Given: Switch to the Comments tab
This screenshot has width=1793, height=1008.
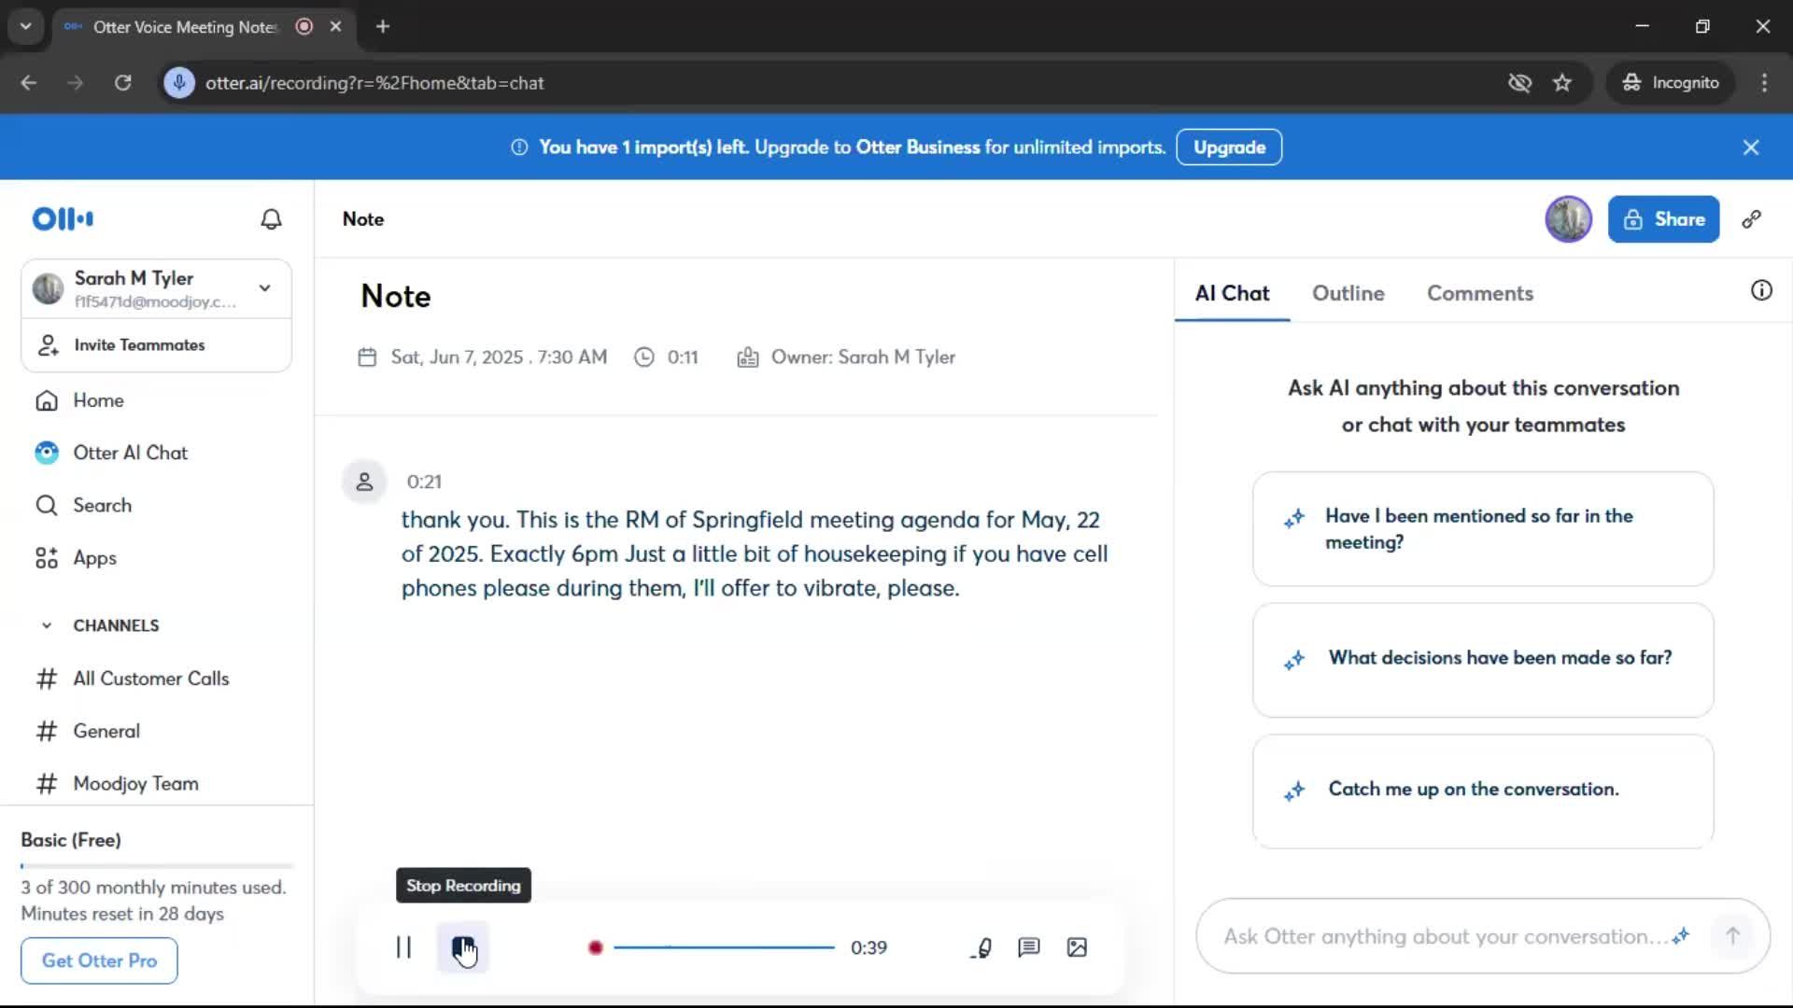Looking at the screenshot, I should [1480, 293].
